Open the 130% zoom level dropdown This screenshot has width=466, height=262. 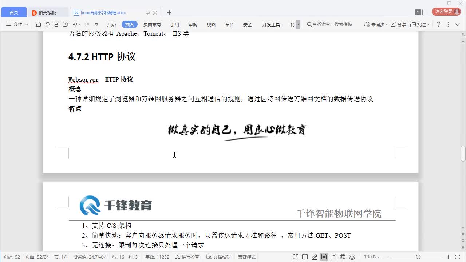[372, 257]
